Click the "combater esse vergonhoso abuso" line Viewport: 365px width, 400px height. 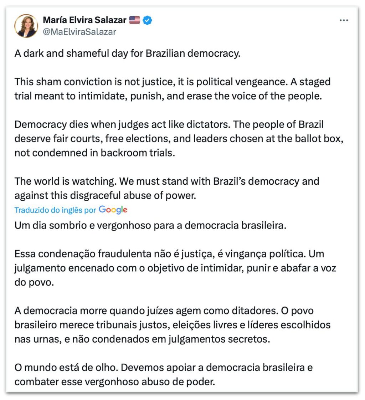(x=115, y=382)
